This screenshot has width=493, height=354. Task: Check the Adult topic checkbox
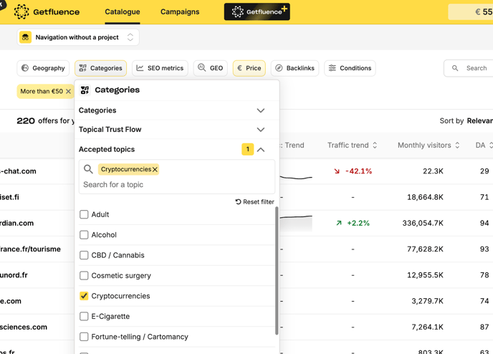click(x=84, y=214)
